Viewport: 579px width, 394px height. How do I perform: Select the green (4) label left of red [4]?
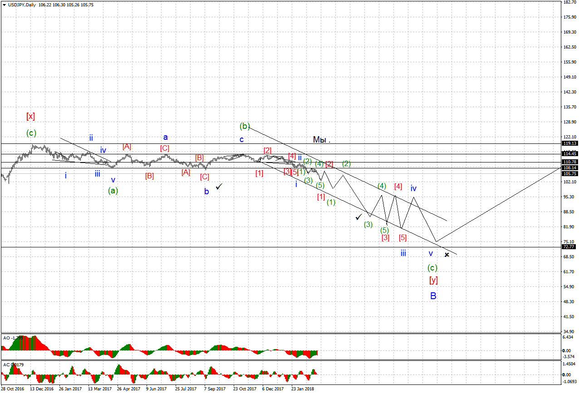(x=382, y=186)
